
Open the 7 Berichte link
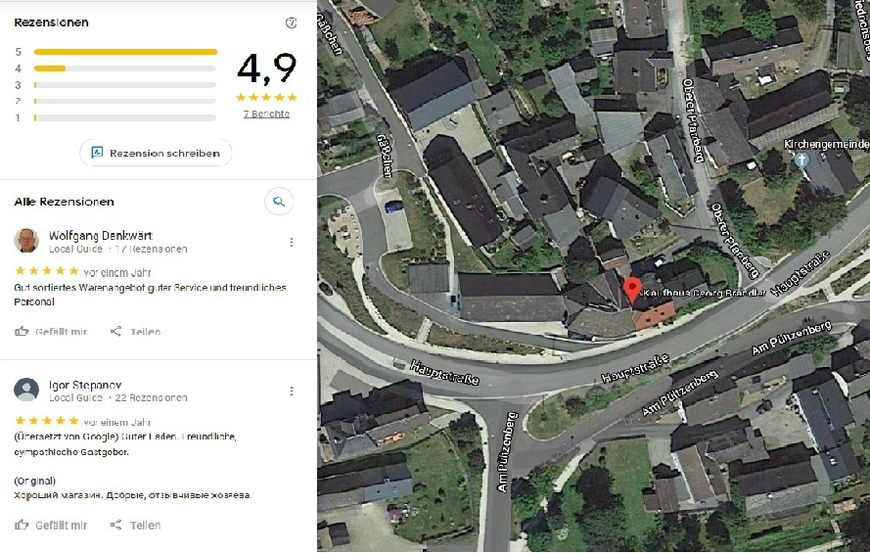[x=266, y=114]
